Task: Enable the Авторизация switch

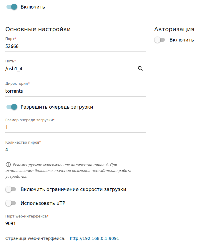Action: tap(160, 40)
